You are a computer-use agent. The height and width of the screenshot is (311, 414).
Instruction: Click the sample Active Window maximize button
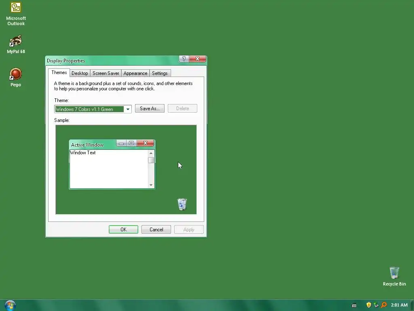click(x=131, y=143)
